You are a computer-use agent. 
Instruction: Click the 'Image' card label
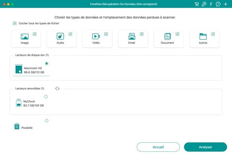pos(25,43)
